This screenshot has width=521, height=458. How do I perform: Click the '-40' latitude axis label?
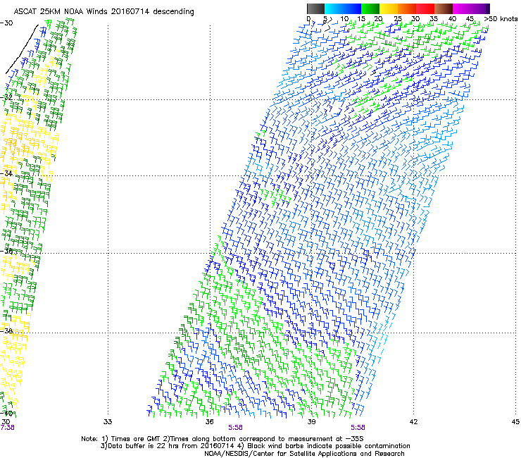click(x=6, y=413)
